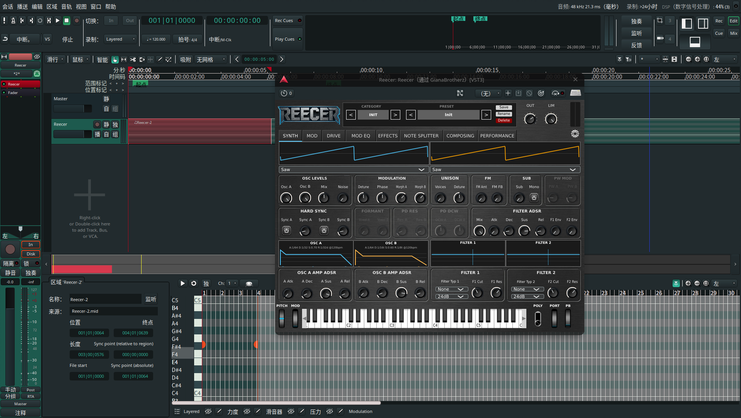The image size is (741, 418).
Task: Open the Mix window button
Action: (x=734, y=34)
